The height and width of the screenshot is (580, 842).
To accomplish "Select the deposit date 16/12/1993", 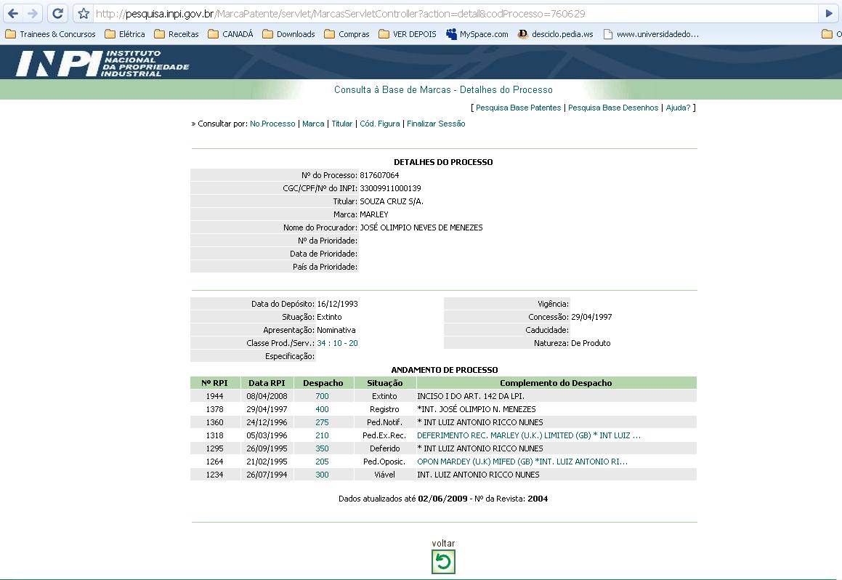I will [x=337, y=304].
